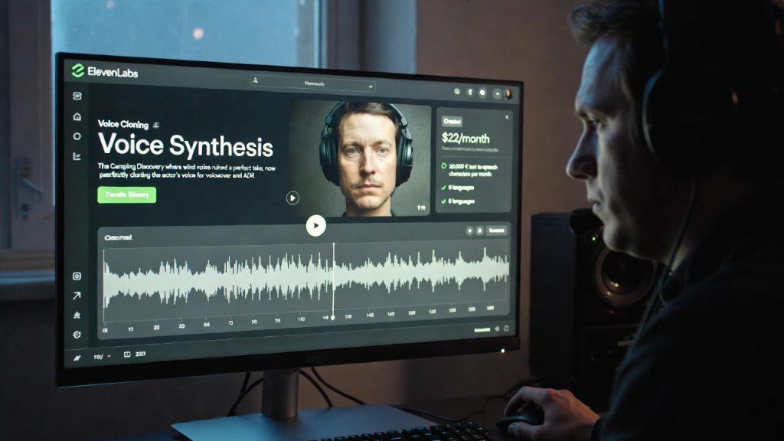Click the sidebar icon above the gear
Image resolution: width=784 pixels, height=441 pixels.
coord(77,315)
